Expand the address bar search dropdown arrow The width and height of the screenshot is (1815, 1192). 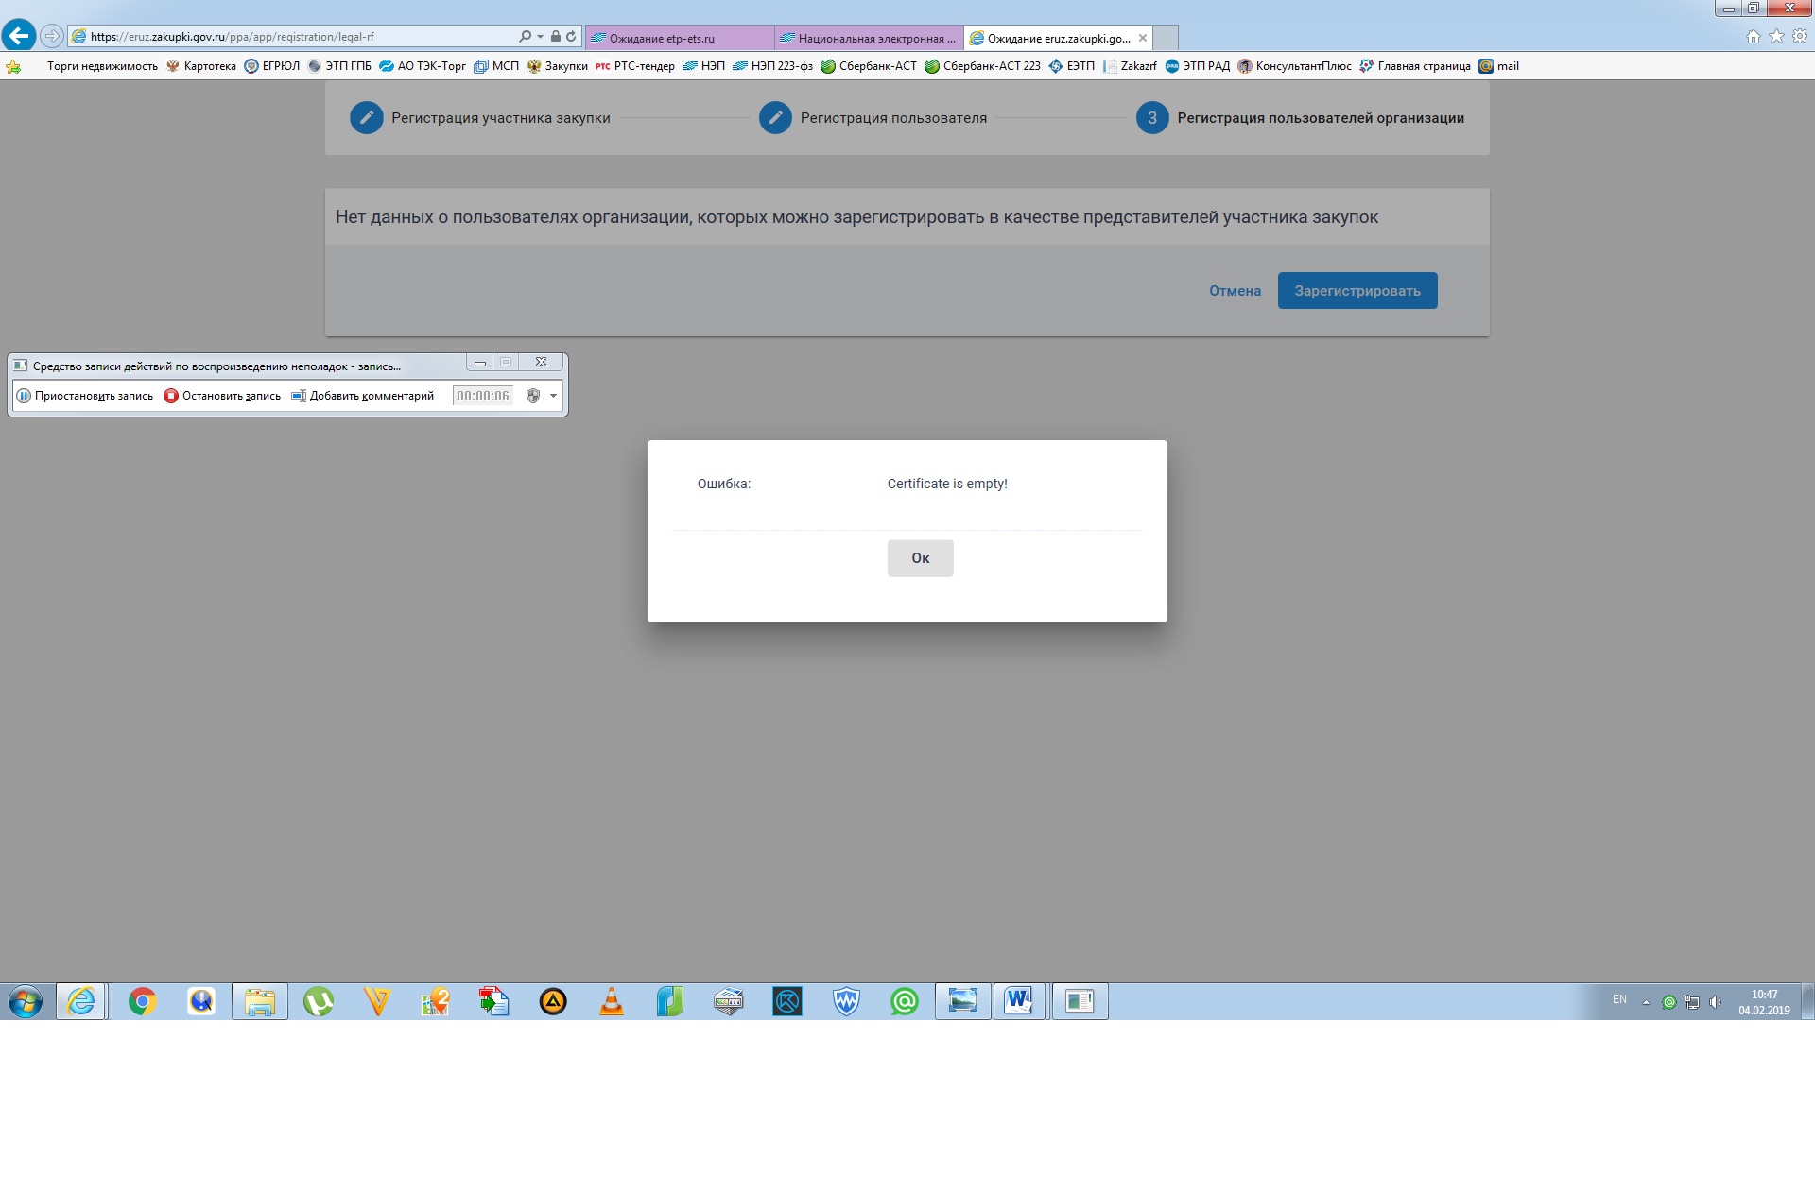click(540, 37)
